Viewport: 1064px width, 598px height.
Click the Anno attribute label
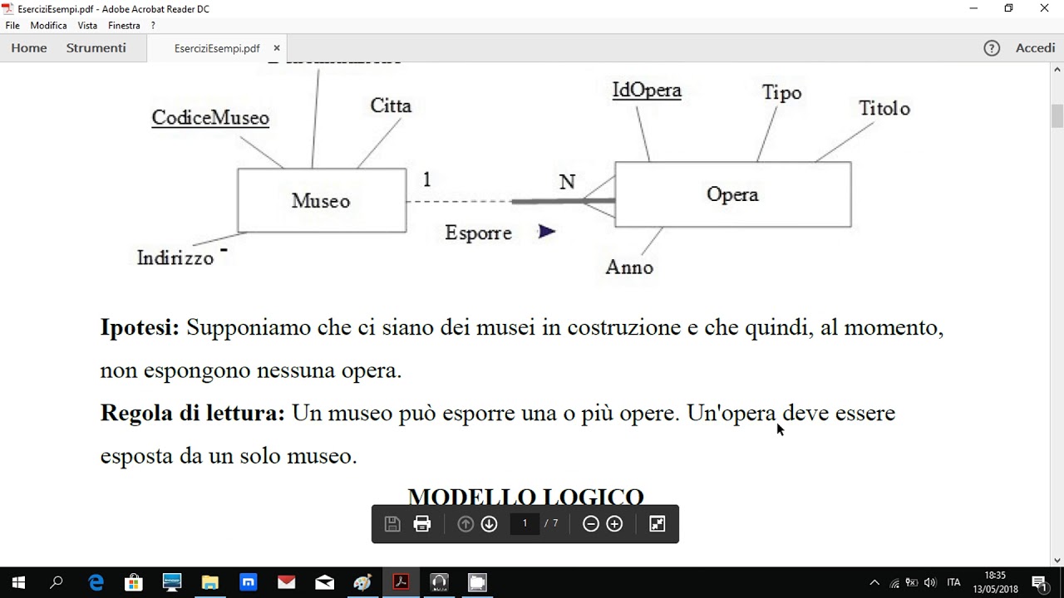click(629, 267)
